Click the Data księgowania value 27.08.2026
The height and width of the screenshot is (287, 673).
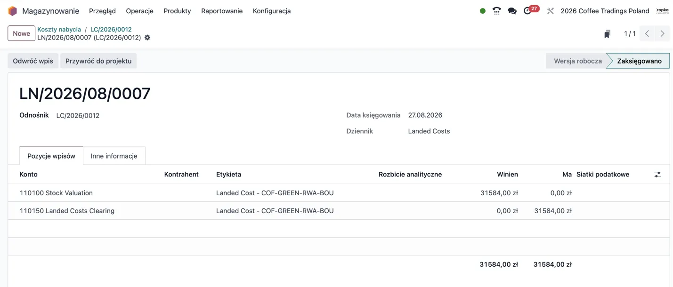[x=425, y=115]
